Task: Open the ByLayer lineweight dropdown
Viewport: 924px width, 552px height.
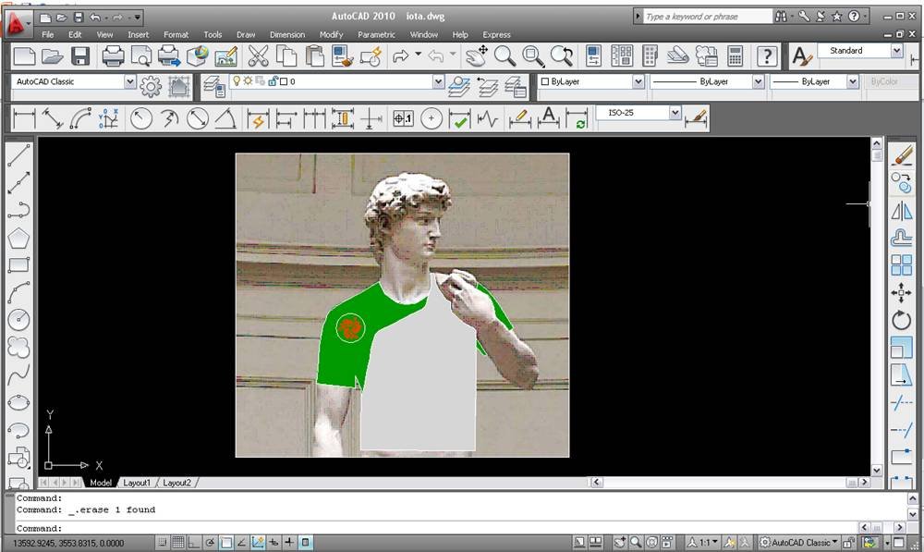Action: pyautogui.click(x=852, y=81)
